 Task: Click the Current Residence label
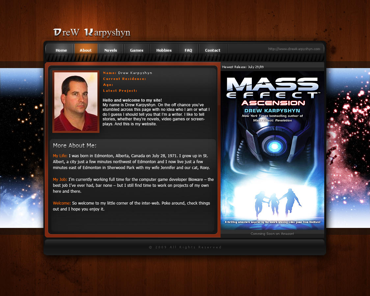click(x=124, y=79)
